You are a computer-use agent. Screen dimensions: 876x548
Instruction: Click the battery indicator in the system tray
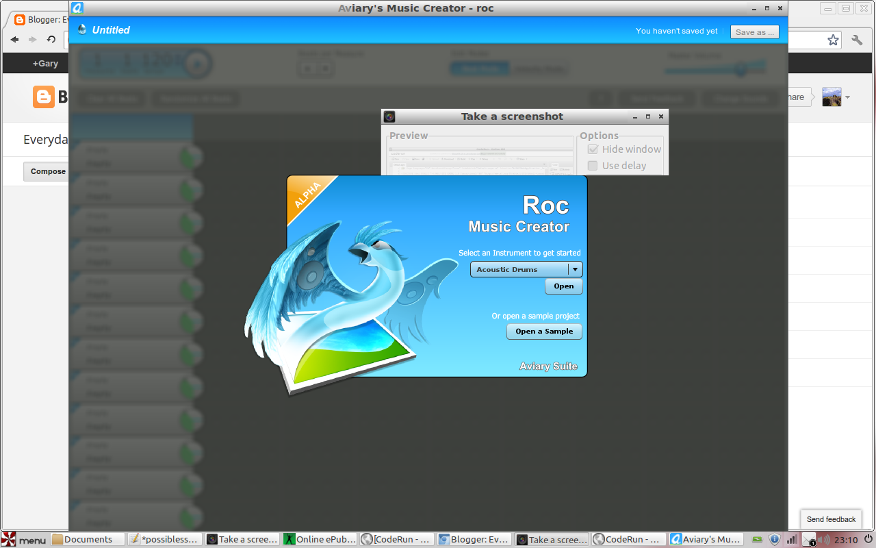pos(757,540)
